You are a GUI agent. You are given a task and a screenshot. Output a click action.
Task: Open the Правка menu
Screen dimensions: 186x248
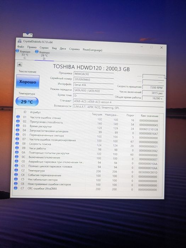pos(32,47)
